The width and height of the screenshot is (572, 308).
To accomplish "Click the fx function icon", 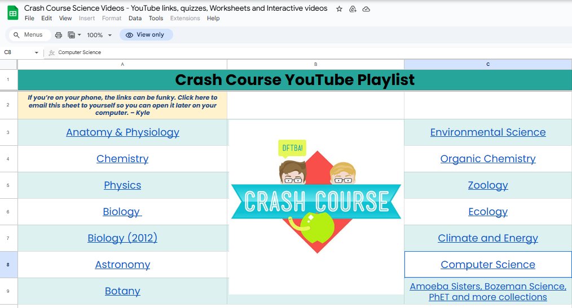I will coord(52,53).
